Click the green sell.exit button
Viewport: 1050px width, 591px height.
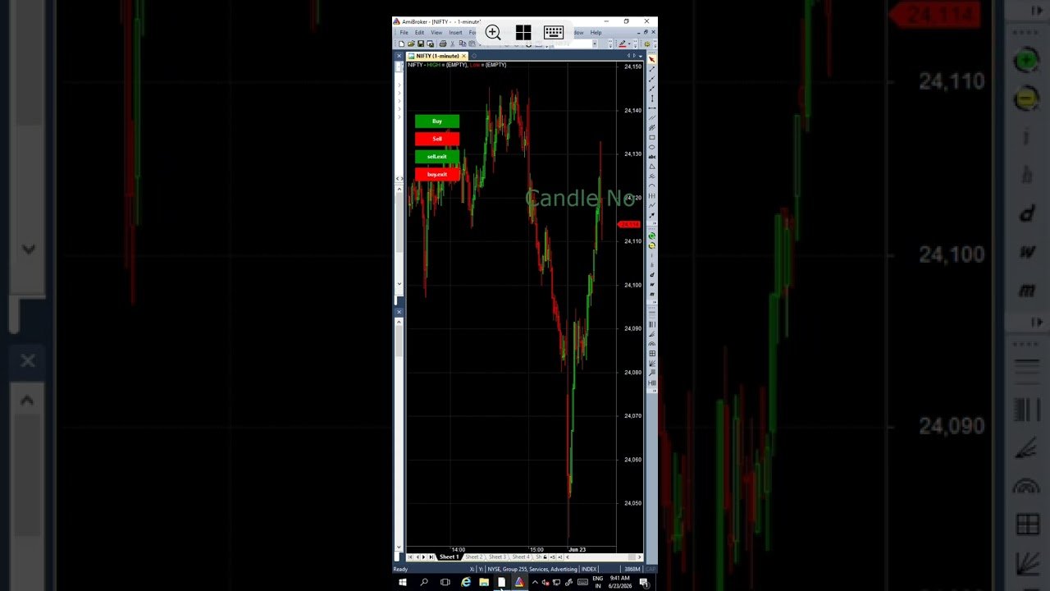tap(437, 157)
